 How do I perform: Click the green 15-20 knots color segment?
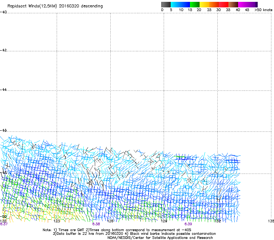click(195, 4)
